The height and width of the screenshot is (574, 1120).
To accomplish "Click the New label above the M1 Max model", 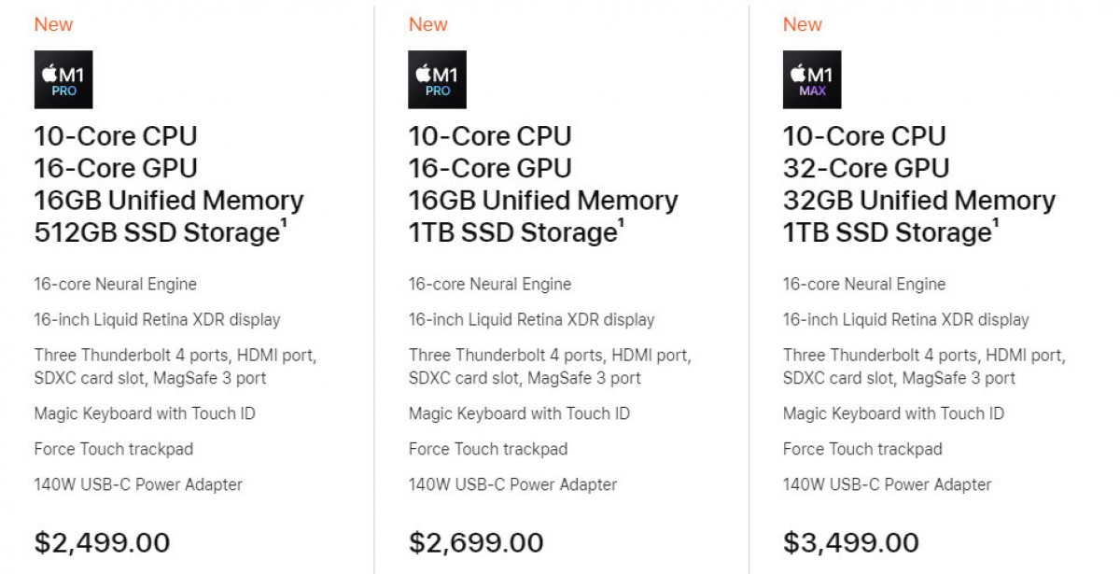I will 803,24.
